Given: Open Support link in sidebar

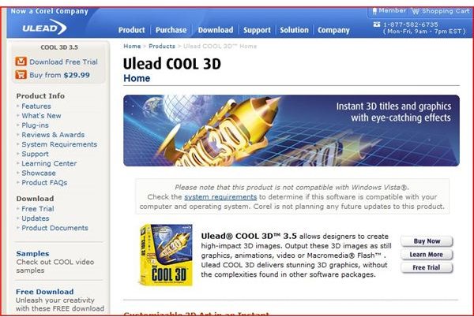Looking at the screenshot, I should coord(35,154).
